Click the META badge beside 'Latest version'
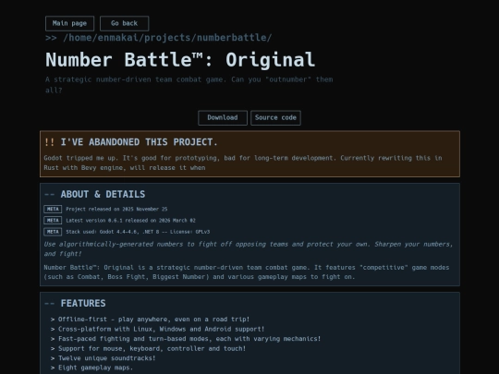Viewport: 499px width, 374px height. (x=53, y=221)
